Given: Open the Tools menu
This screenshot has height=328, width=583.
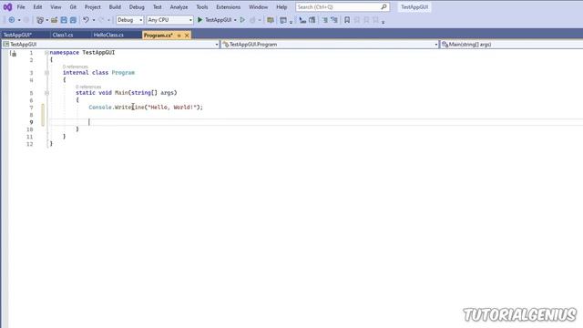Looking at the screenshot, I should tap(202, 7).
